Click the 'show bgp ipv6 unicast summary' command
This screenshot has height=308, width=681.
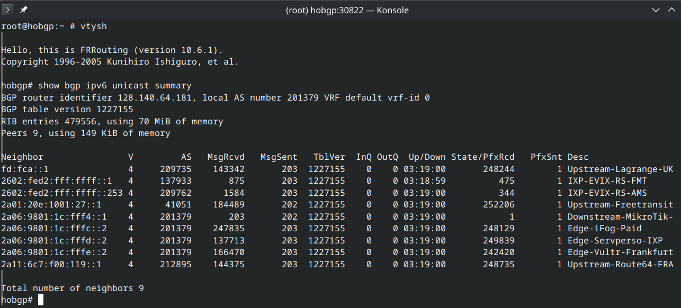(115, 86)
